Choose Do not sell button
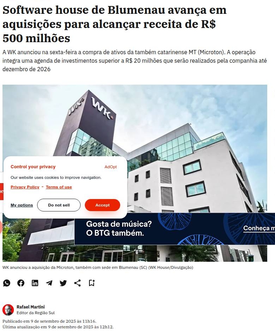The width and height of the screenshot is (275, 334). [59, 205]
